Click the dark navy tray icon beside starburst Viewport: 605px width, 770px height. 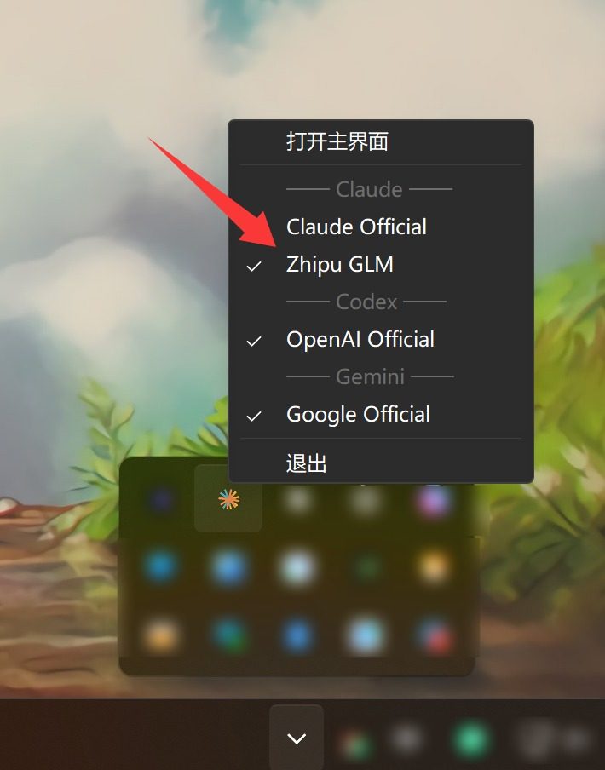tap(161, 500)
